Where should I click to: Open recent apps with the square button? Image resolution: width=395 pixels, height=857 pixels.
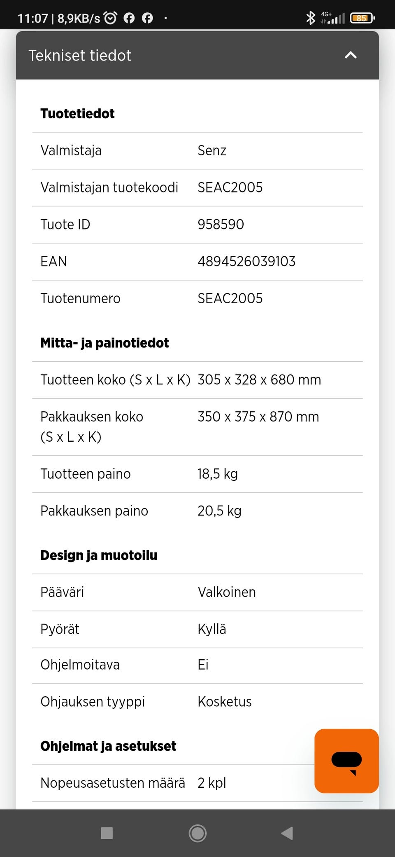pyautogui.click(x=107, y=833)
